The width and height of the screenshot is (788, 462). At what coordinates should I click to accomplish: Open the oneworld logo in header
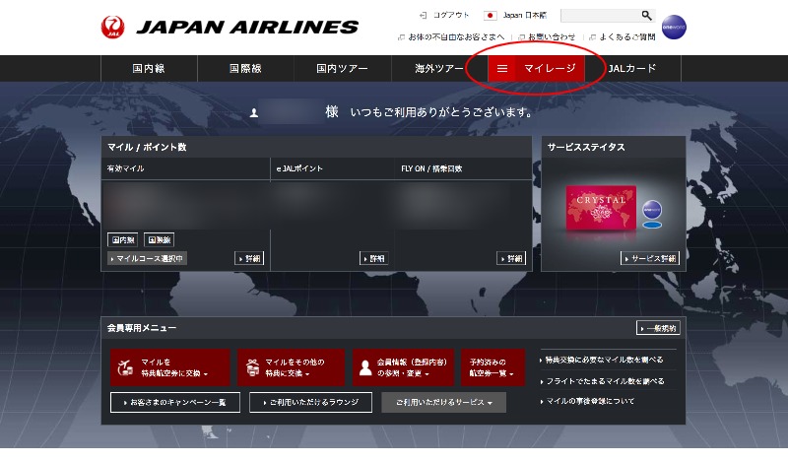pyautogui.click(x=674, y=27)
